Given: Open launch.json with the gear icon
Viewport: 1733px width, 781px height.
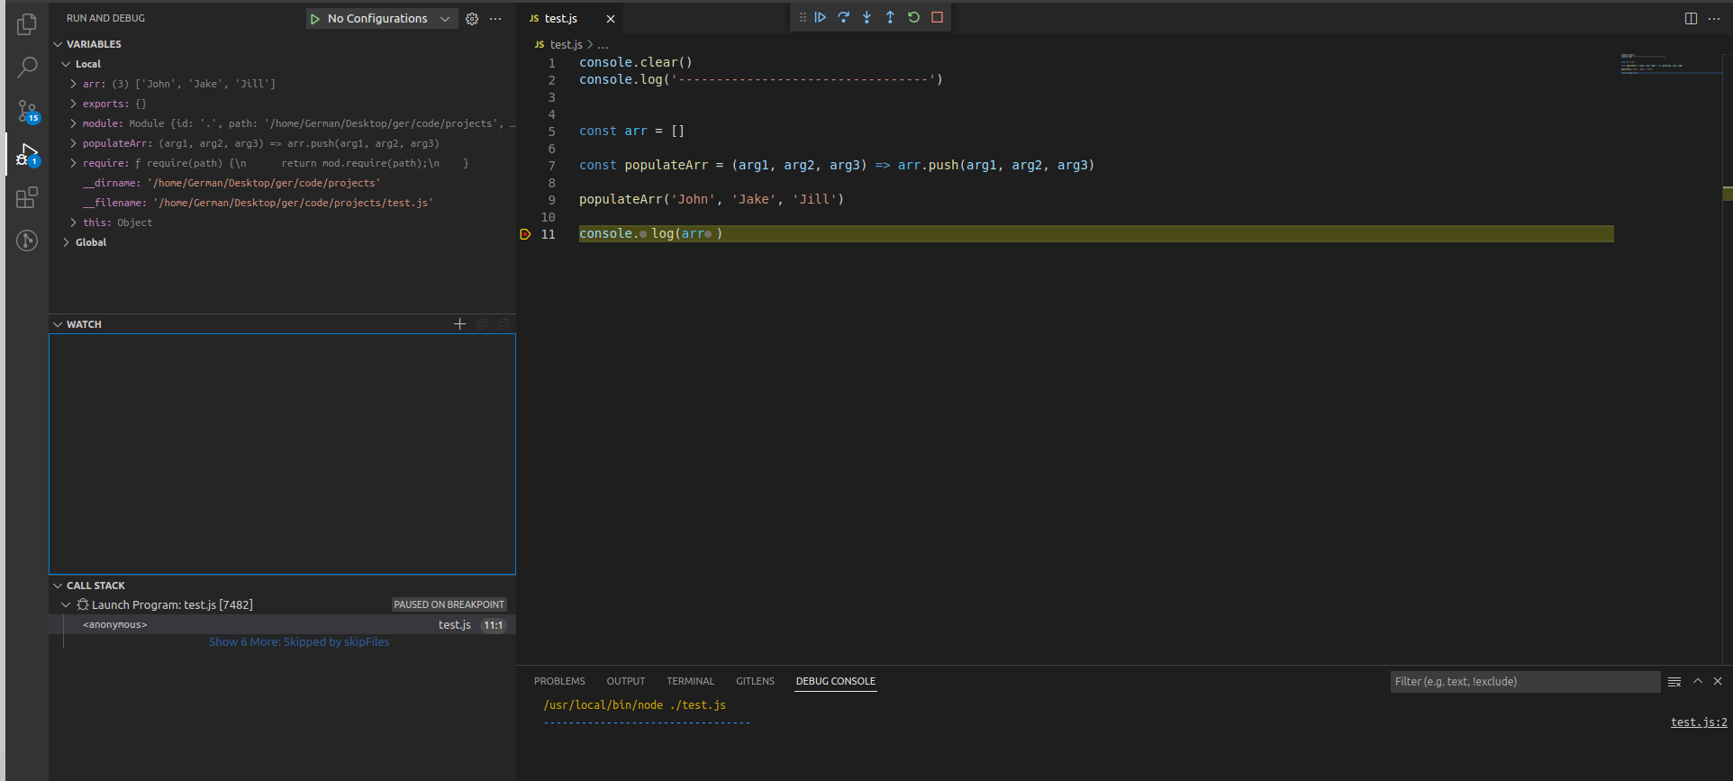Looking at the screenshot, I should (x=472, y=19).
